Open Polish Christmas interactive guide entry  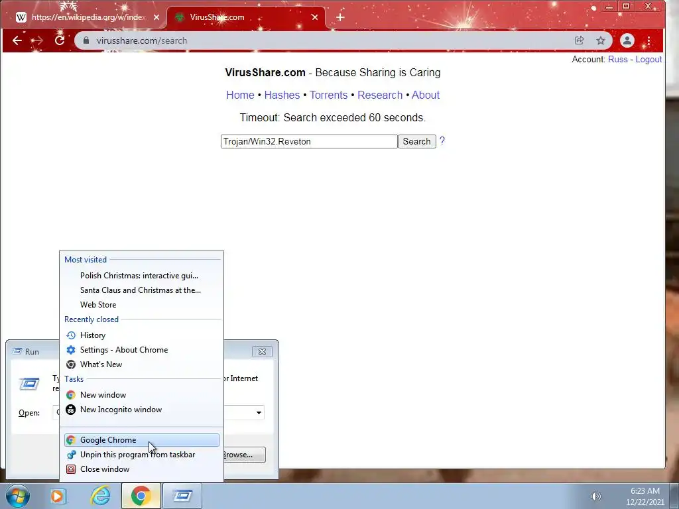tap(142, 276)
